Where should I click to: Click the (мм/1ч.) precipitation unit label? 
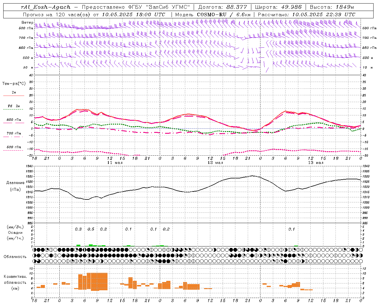coord(15,238)
